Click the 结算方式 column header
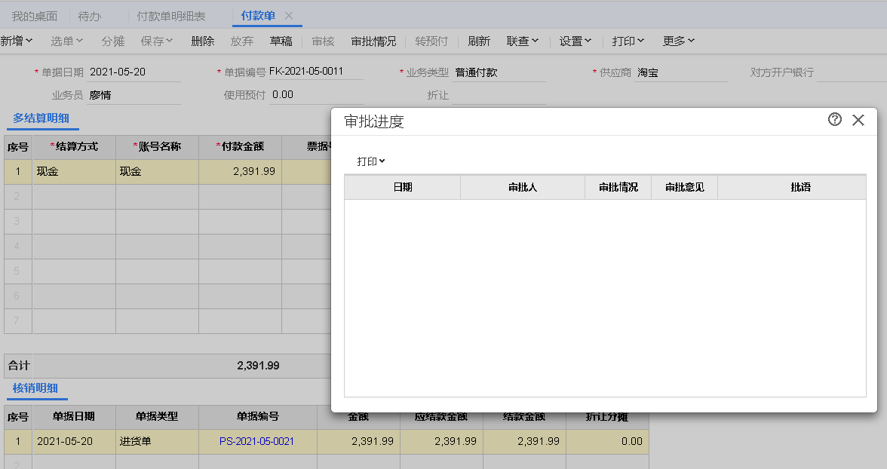Image resolution: width=887 pixels, height=469 pixels. pos(74,147)
